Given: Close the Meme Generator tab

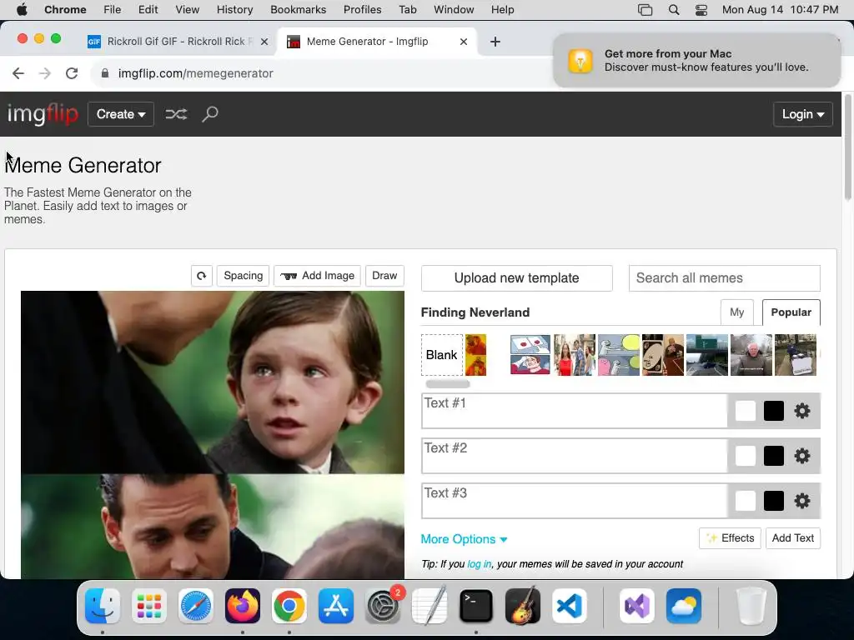Looking at the screenshot, I should coord(464,42).
